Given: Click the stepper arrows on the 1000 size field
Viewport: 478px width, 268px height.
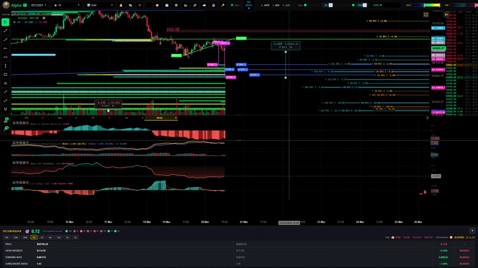Looking at the screenshot, I should point(365,5).
